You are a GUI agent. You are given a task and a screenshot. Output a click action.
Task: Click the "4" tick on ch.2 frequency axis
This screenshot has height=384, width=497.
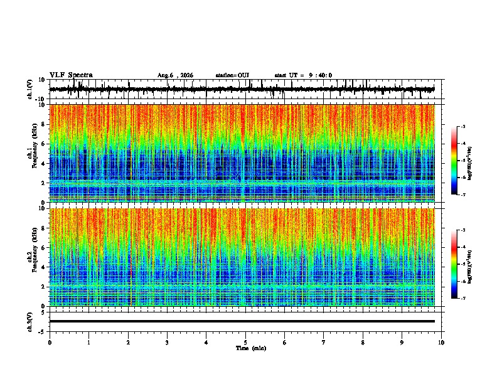click(43, 267)
